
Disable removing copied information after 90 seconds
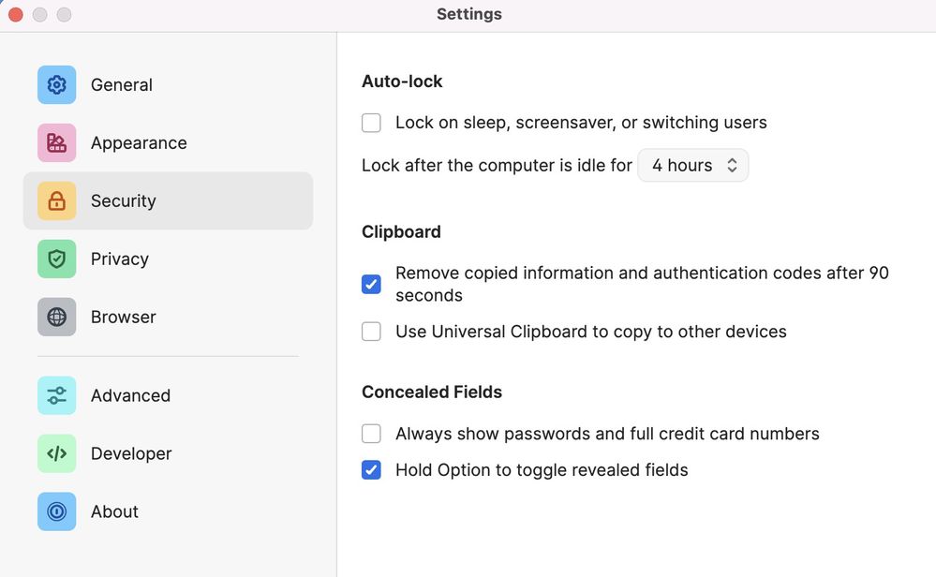coord(372,284)
